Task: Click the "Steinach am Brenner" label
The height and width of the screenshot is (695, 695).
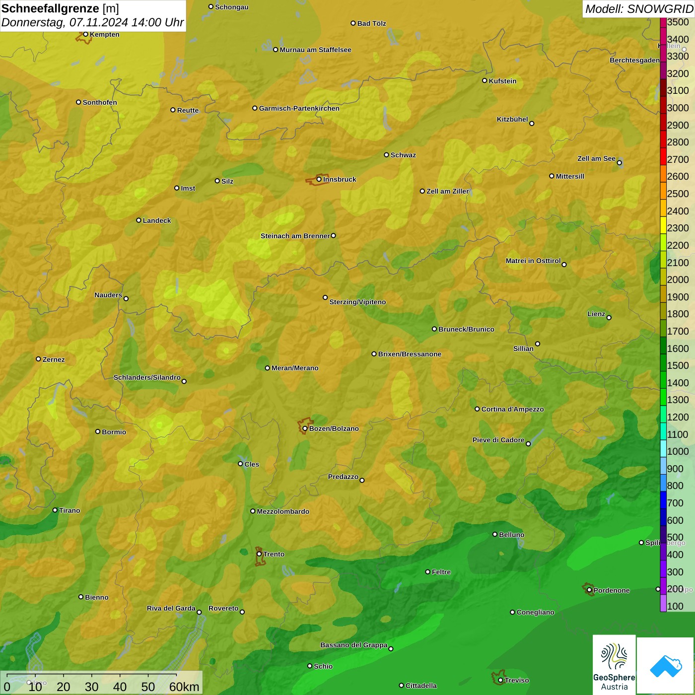Action: point(295,236)
